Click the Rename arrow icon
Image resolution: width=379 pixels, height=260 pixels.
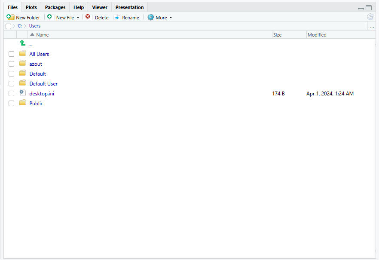(117, 17)
